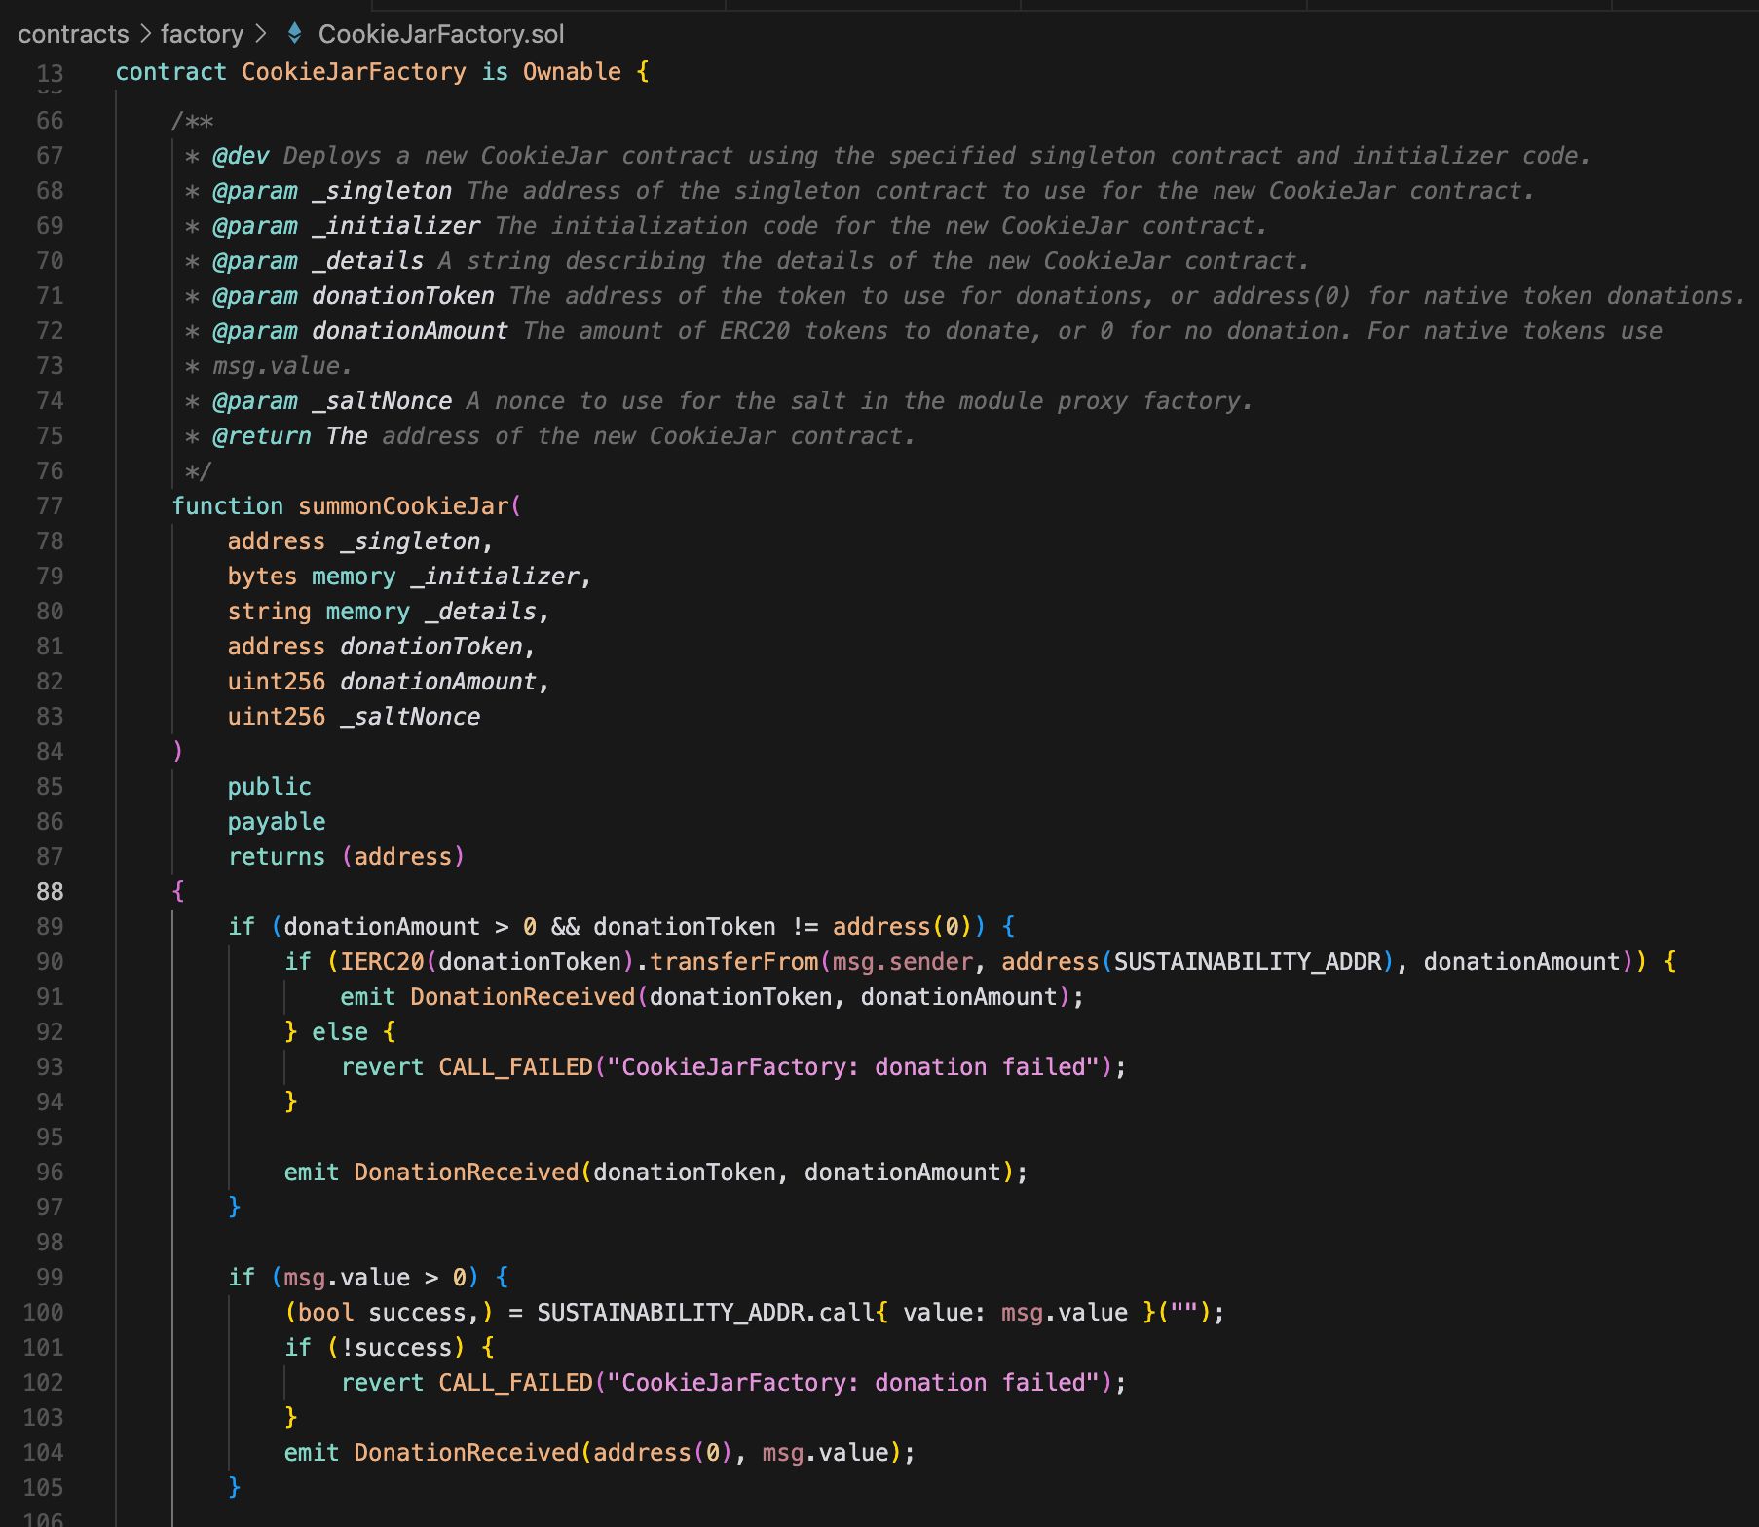1759x1527 pixels.
Task: Click line number 88 in gutter
Action: pos(50,891)
